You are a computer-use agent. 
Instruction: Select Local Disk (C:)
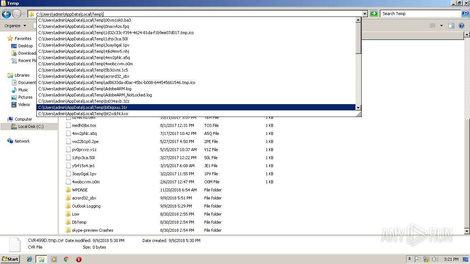31,126
